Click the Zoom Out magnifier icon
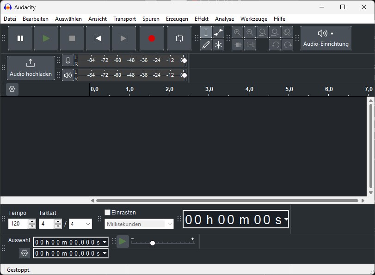 click(x=250, y=32)
